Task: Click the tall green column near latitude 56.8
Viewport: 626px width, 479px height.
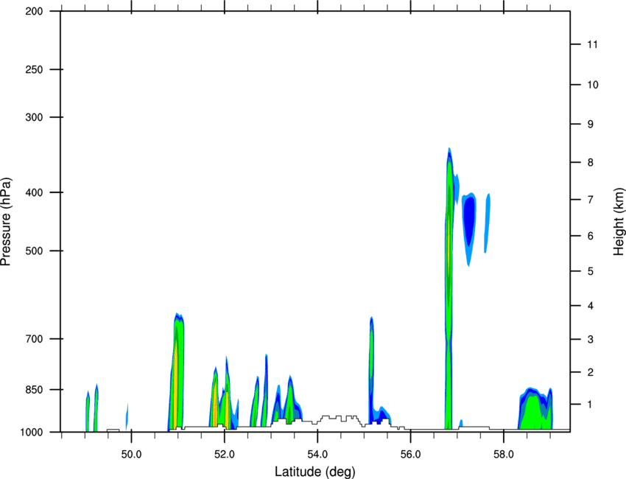Action: coord(449,287)
